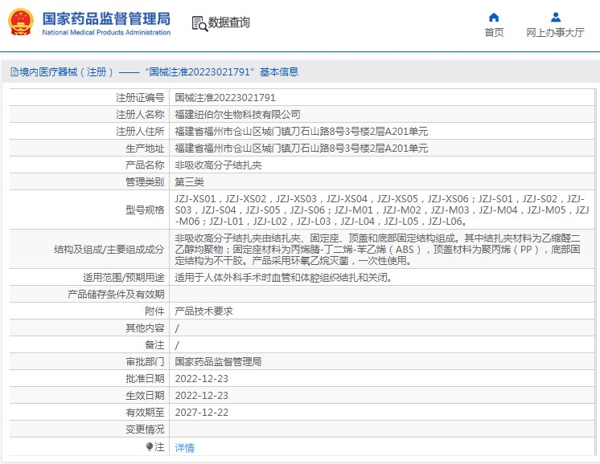Click the 结构及组成/主要组成成分 row label
This screenshot has width=600, height=464.
click(109, 250)
